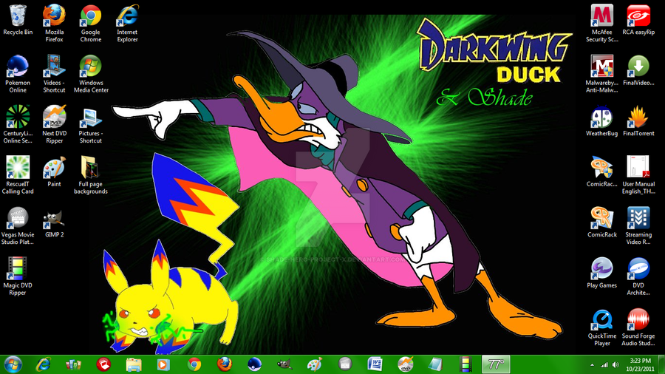Open the Recycle Bin desktop icon
Viewport: 665px width, 374px height.
[18, 21]
